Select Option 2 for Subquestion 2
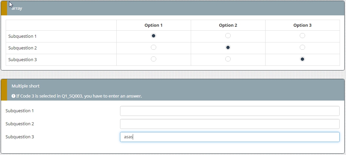The width and height of the screenshot is (346, 155). tap(228, 47)
